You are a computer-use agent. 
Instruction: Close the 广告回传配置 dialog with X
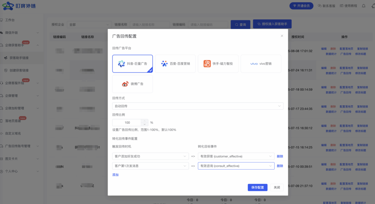[282, 36]
